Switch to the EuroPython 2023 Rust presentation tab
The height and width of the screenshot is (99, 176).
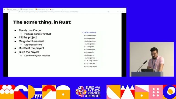click(x=13, y=9)
